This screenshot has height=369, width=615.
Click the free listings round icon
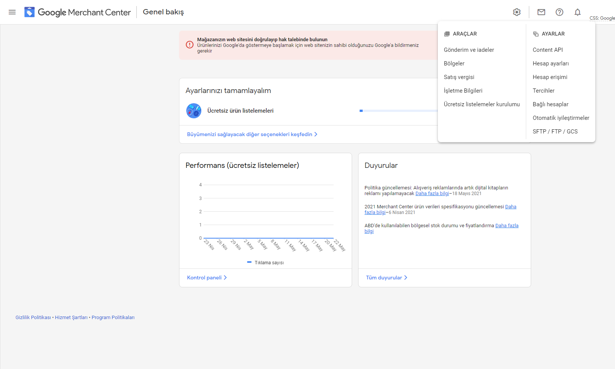(194, 111)
